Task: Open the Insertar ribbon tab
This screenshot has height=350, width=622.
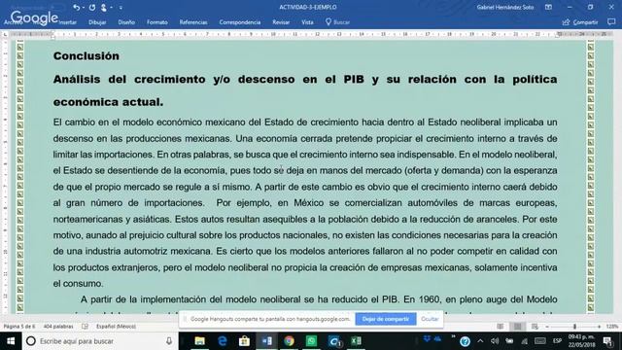Action: 67,22
